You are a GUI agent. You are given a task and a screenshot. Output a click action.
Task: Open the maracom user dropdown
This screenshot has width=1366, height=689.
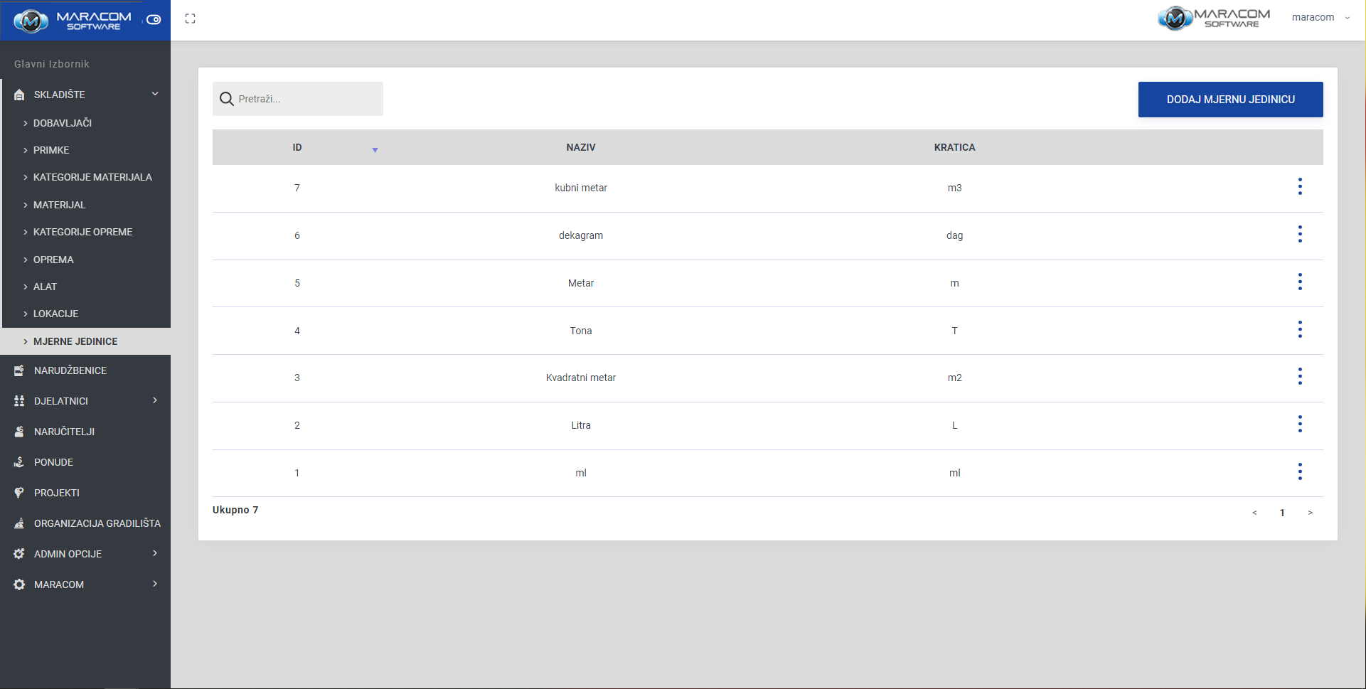(x=1320, y=18)
